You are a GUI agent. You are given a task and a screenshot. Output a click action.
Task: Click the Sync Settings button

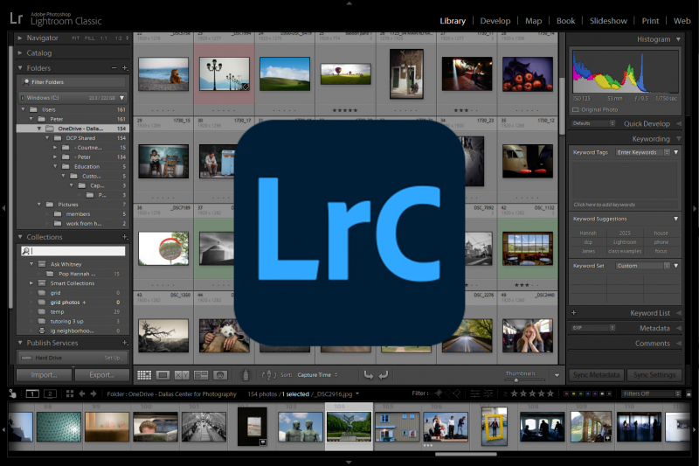[x=655, y=375]
